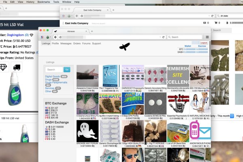
Task: Open hamburger menu in front browser window
Action: coord(207,37)
